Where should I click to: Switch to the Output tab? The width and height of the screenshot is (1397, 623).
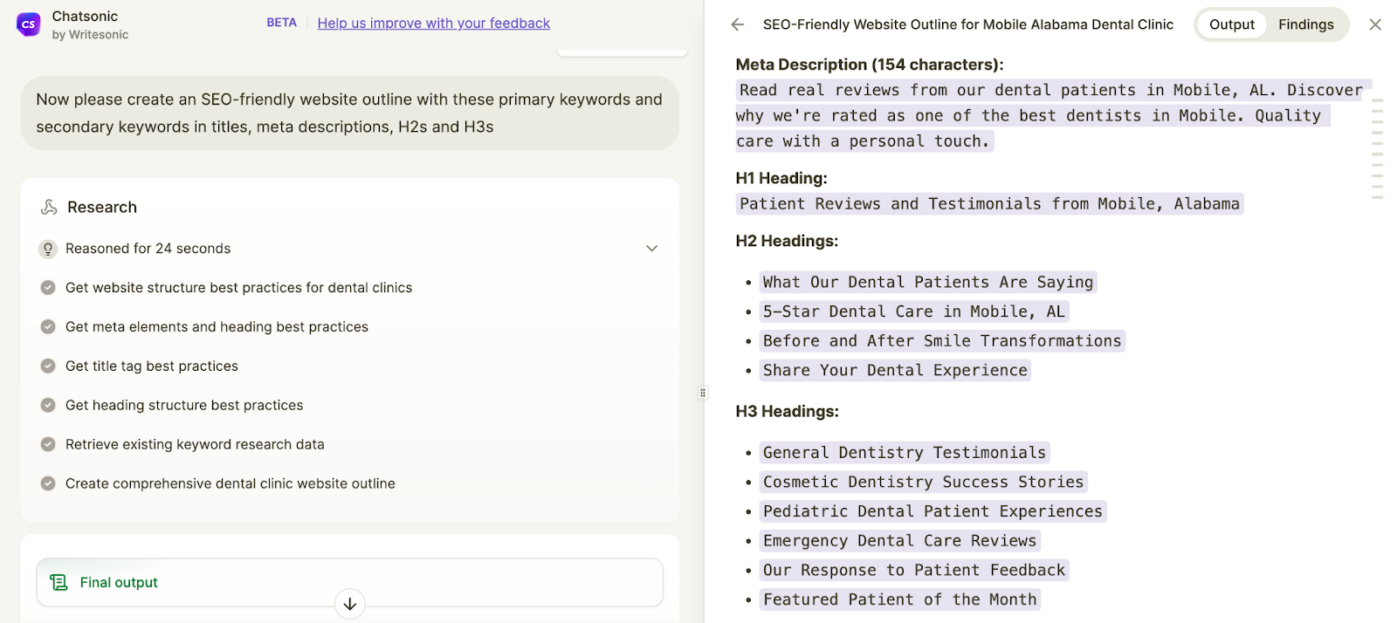tap(1231, 24)
